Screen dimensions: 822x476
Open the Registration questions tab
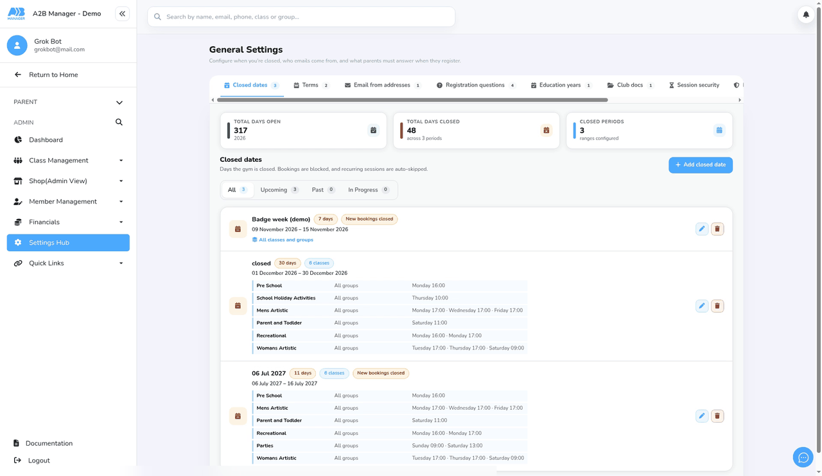click(x=476, y=85)
